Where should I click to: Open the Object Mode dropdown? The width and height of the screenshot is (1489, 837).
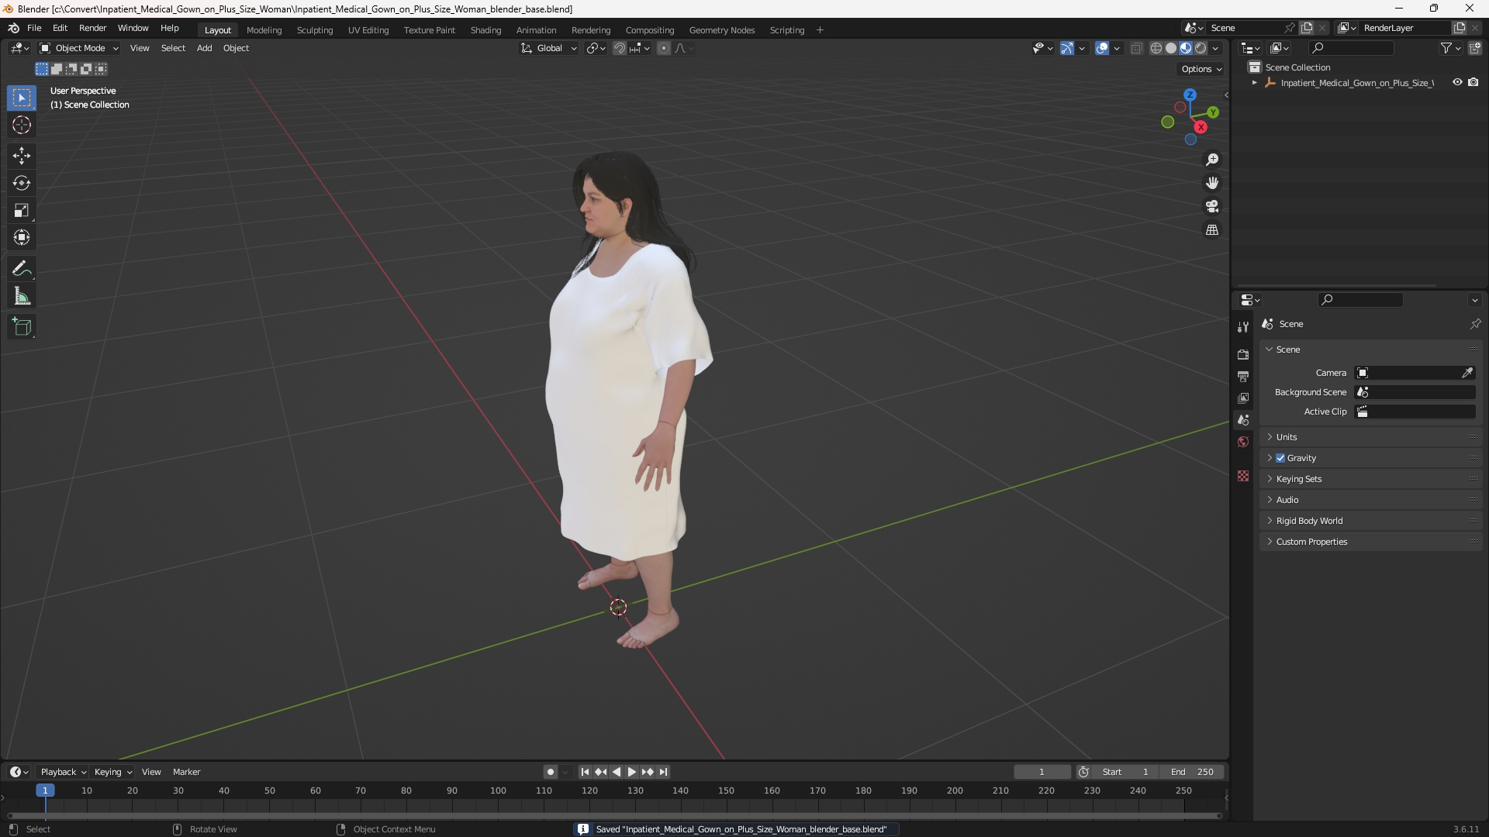(79, 48)
